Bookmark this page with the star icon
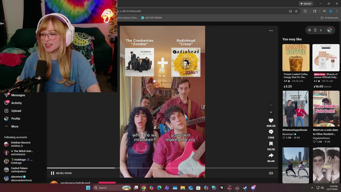The height and width of the screenshot is (192, 341). point(296,11)
